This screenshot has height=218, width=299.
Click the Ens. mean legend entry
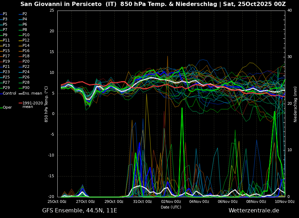tap(32, 94)
